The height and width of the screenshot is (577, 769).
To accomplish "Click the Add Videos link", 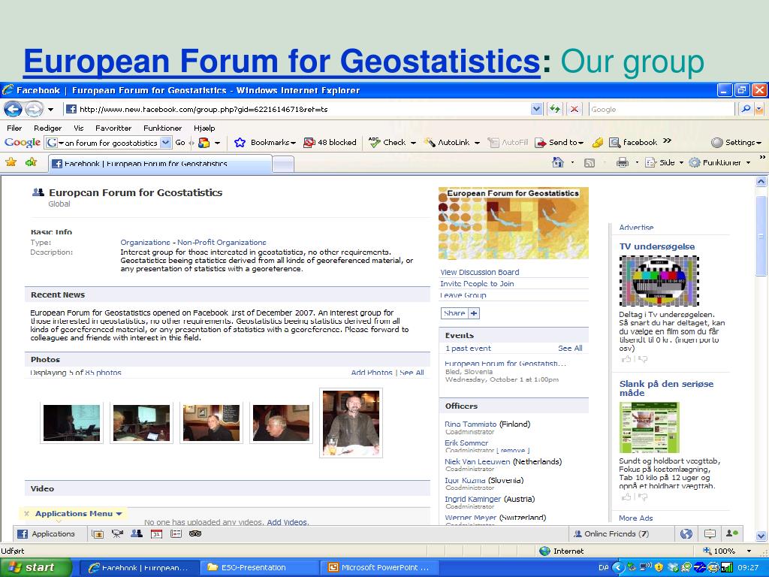I will (x=287, y=522).
